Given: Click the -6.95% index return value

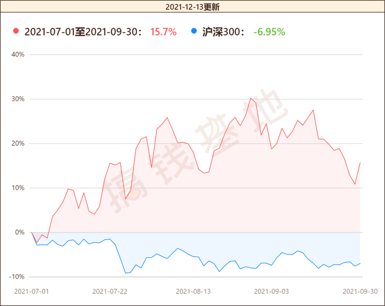Looking at the screenshot, I should [x=269, y=32].
